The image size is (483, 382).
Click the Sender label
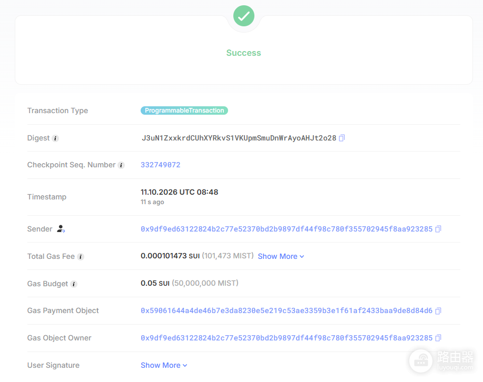pyautogui.click(x=40, y=229)
